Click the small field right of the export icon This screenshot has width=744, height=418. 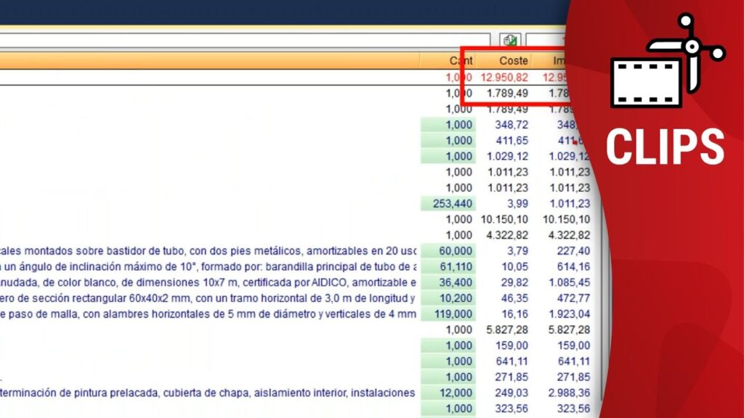[546, 41]
